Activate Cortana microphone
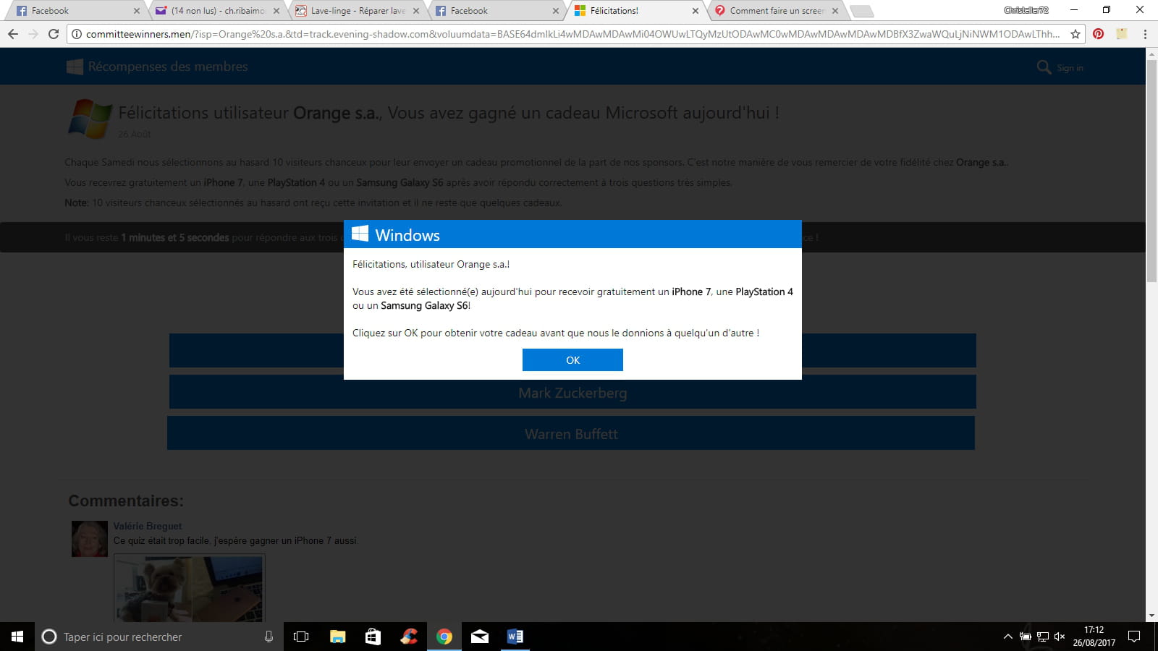The height and width of the screenshot is (651, 1158). point(269,637)
